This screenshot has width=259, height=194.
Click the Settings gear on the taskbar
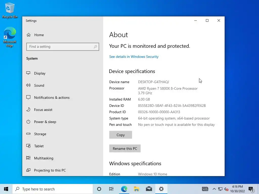161,189
